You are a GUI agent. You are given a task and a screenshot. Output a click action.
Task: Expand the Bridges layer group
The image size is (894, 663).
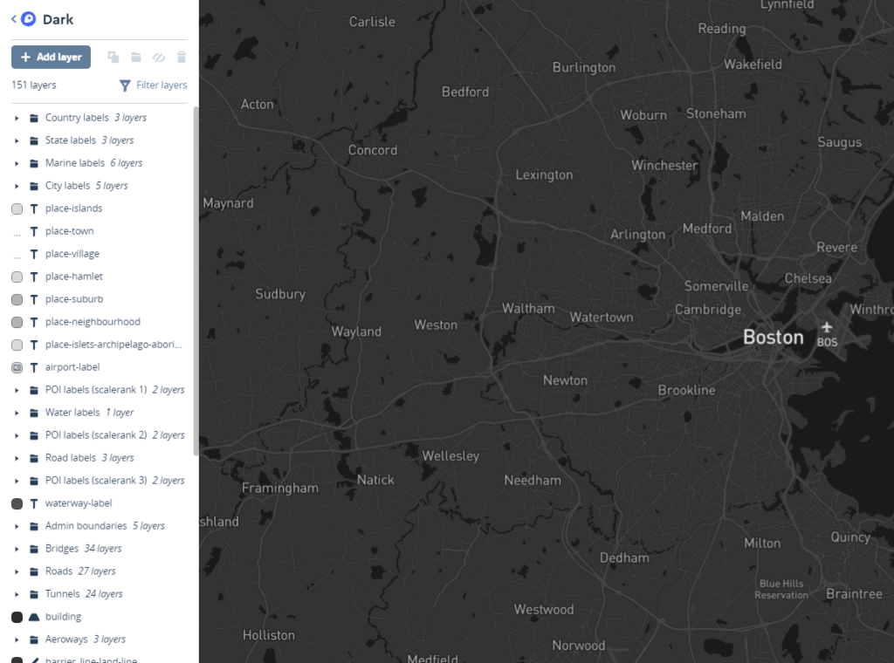click(x=17, y=549)
